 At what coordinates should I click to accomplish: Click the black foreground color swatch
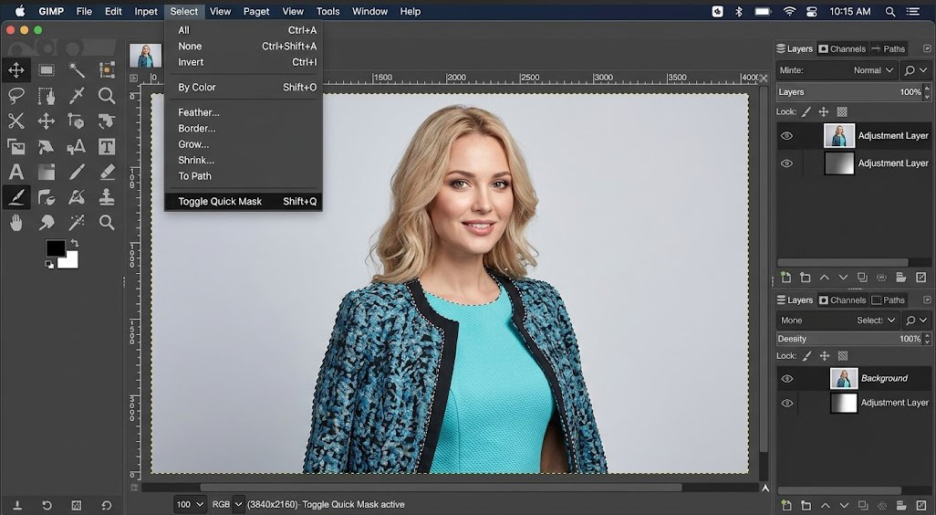point(56,248)
